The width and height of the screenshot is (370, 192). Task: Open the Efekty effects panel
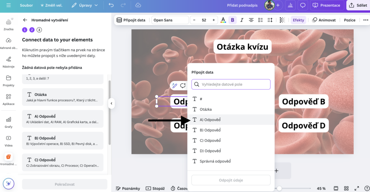(298, 20)
